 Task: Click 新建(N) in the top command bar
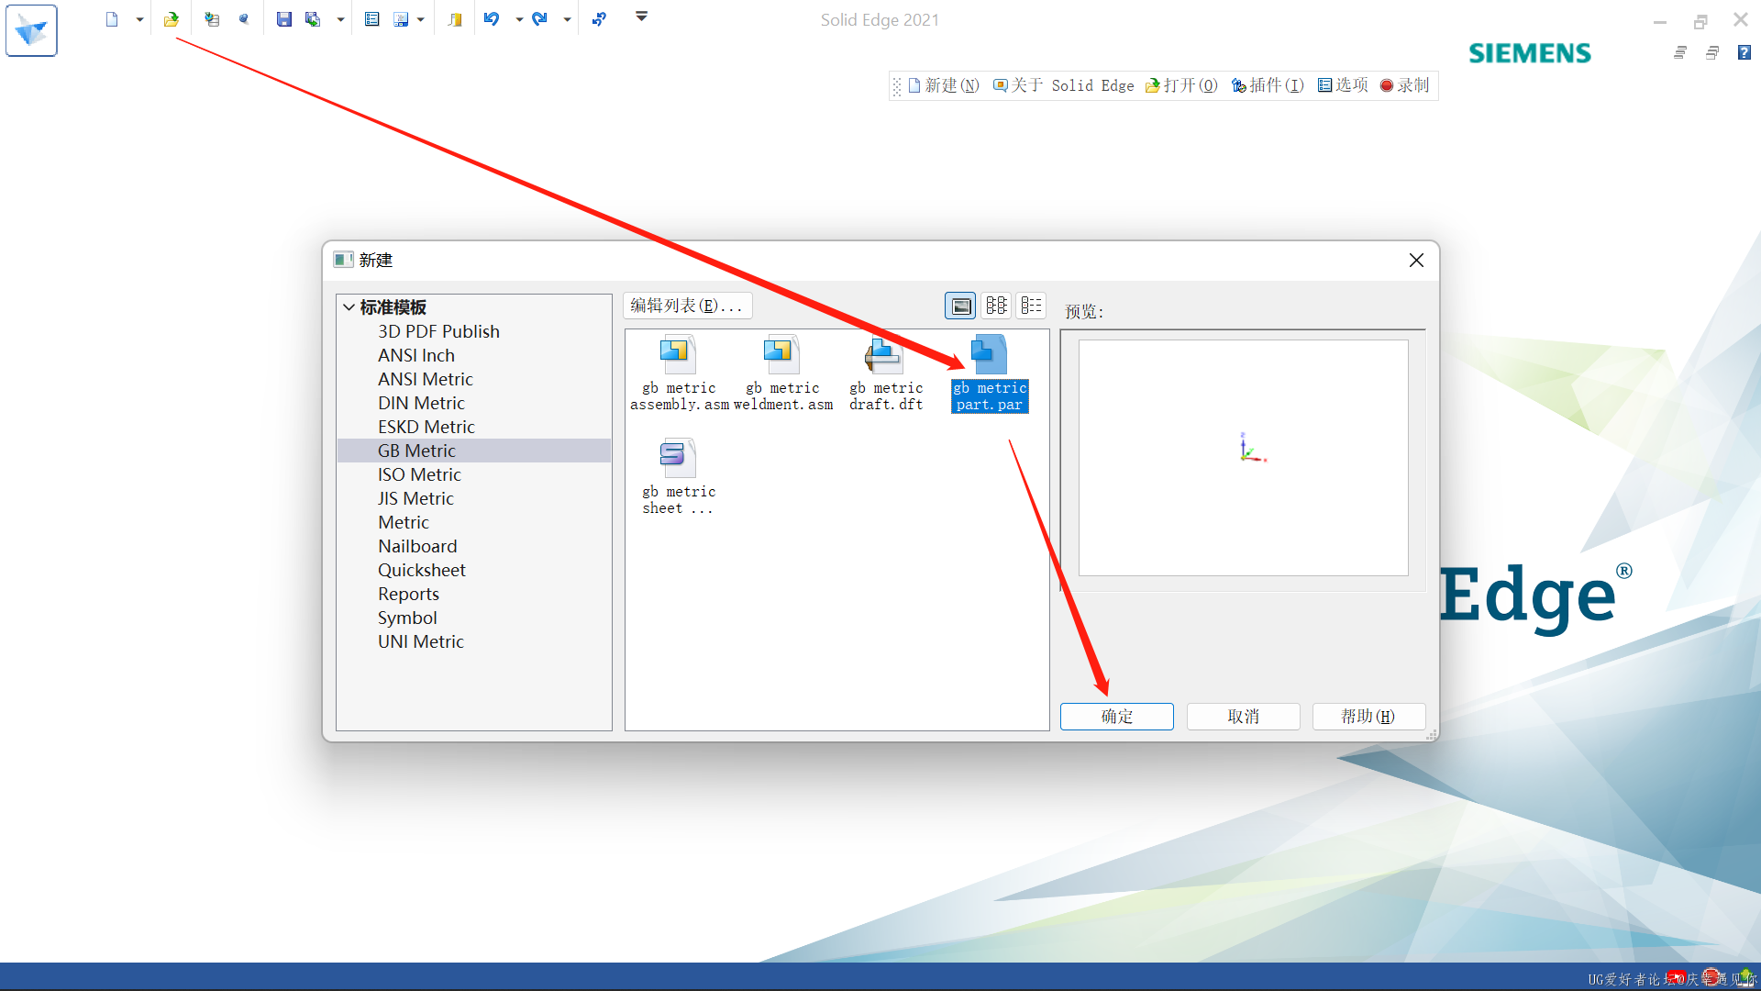(944, 85)
